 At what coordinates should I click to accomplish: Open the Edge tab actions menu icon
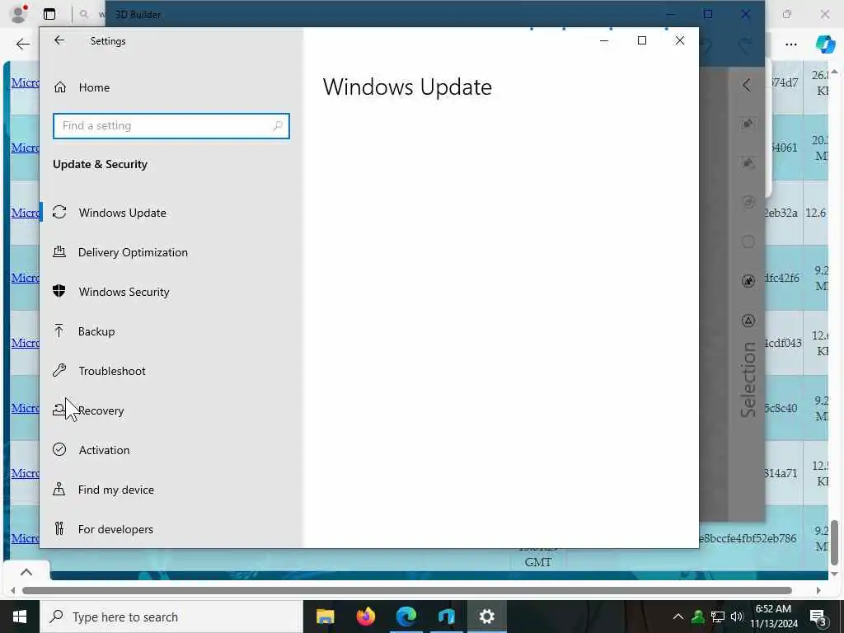49,14
